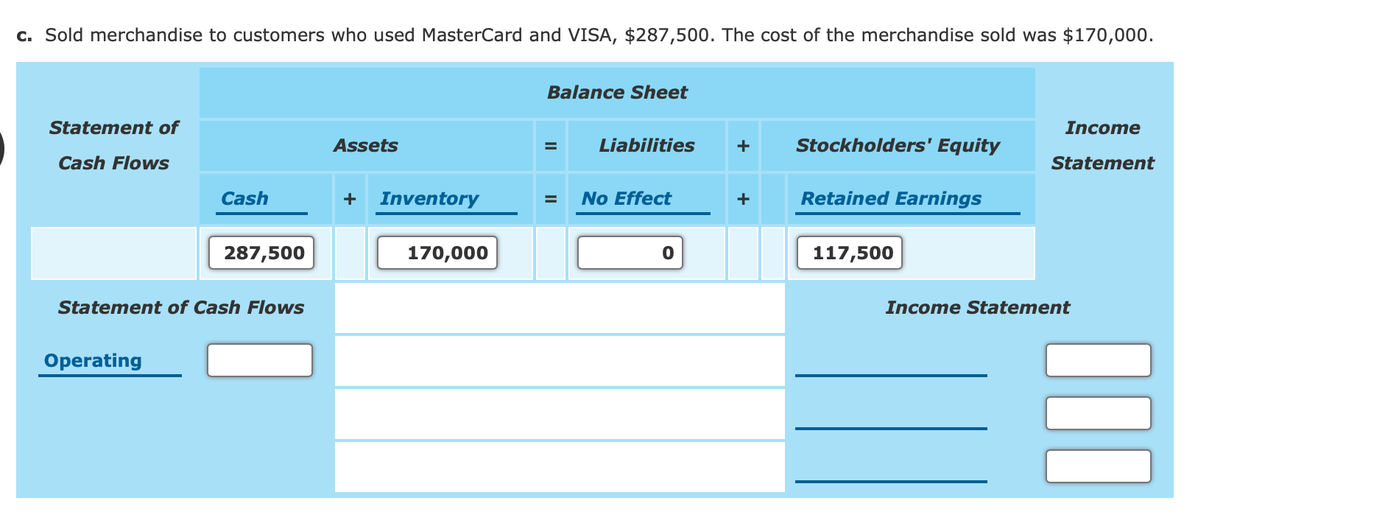
Task: Click the third Income Statement amount box
Action: [x=1097, y=466]
